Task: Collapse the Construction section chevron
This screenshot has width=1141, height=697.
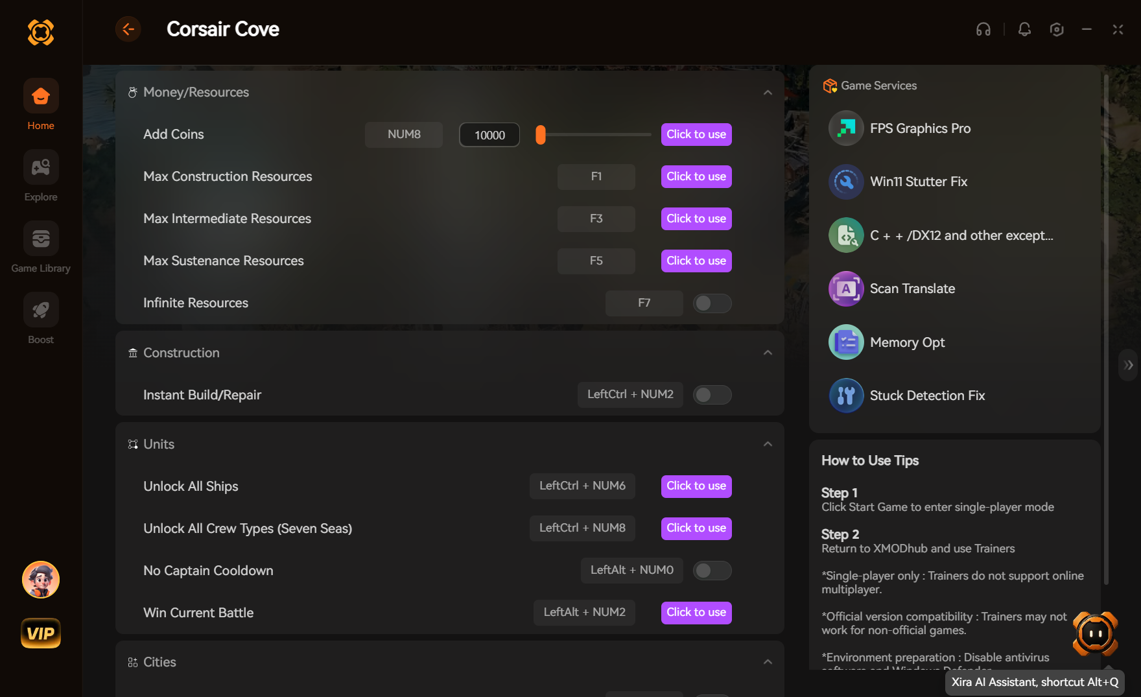Action: tap(768, 353)
